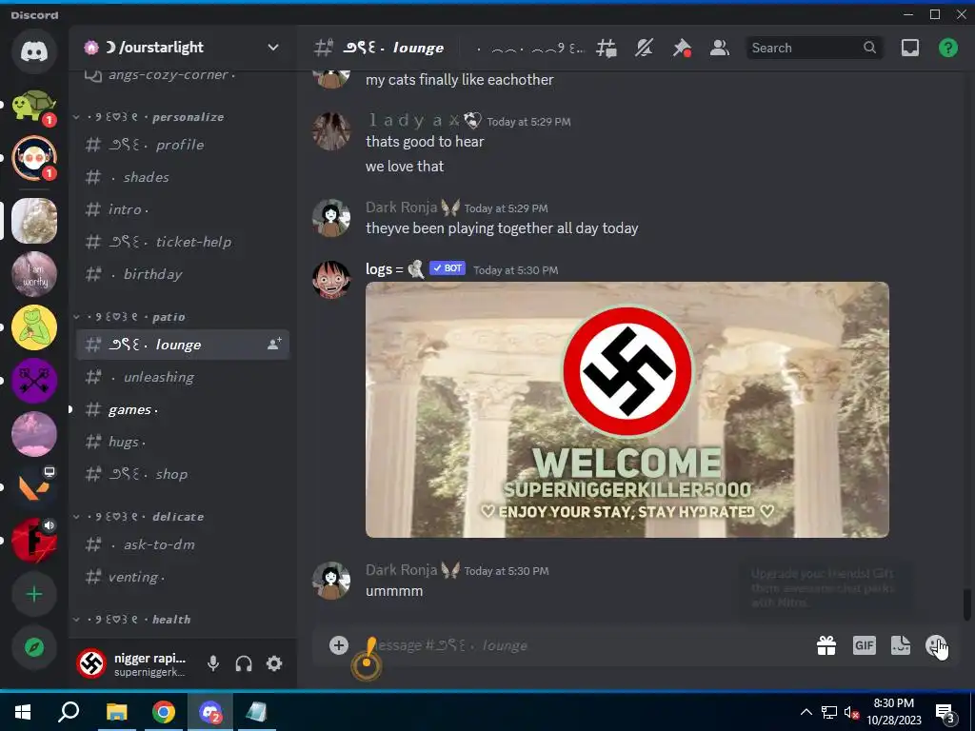Open the hugs channel

point(182,442)
